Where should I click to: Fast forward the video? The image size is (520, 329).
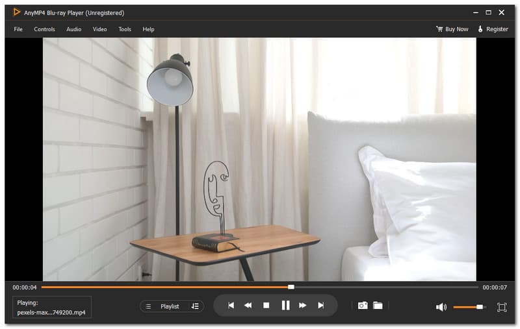pos(302,305)
